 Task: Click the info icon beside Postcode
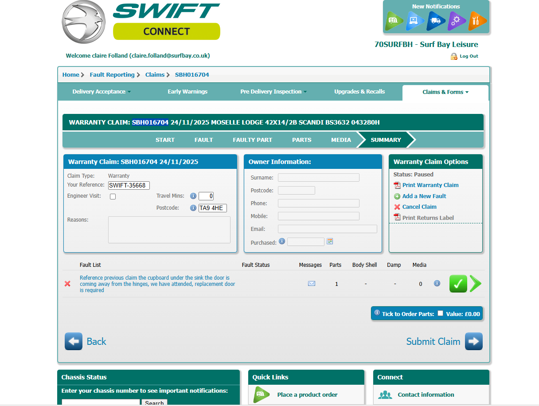[x=193, y=207]
